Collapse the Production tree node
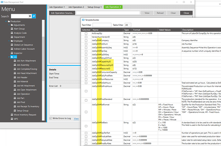The image size is (221, 146). [6, 21]
